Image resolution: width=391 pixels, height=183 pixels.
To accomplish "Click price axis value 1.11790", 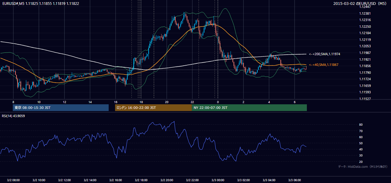I will click(x=365, y=73).
